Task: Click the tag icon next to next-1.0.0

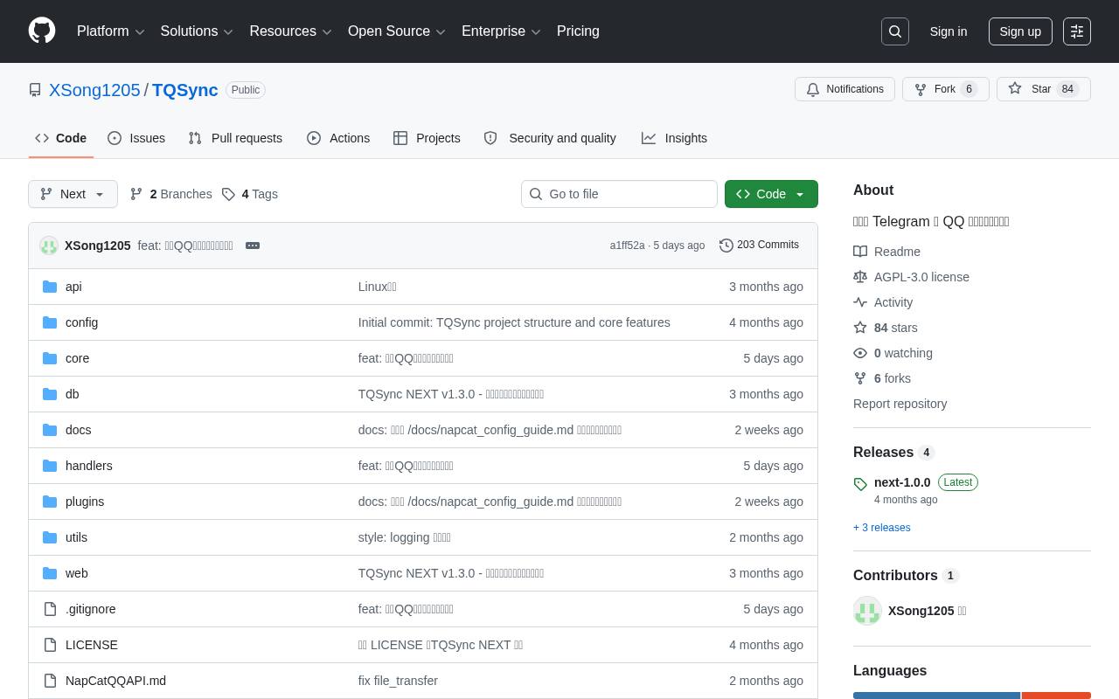Action: [860, 484]
